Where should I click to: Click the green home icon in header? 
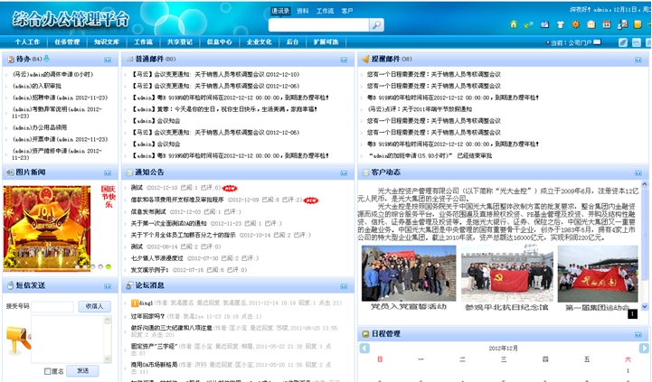point(514,24)
